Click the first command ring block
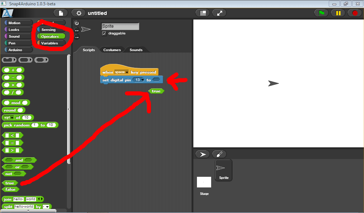 pyautogui.click(x=9, y=60)
